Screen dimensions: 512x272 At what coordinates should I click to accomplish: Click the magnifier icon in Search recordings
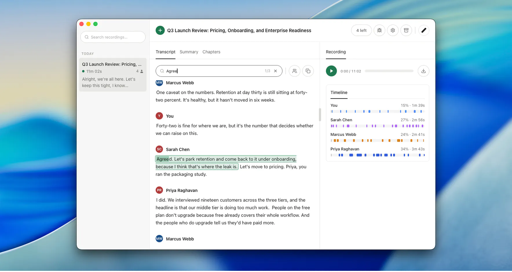pos(87,37)
